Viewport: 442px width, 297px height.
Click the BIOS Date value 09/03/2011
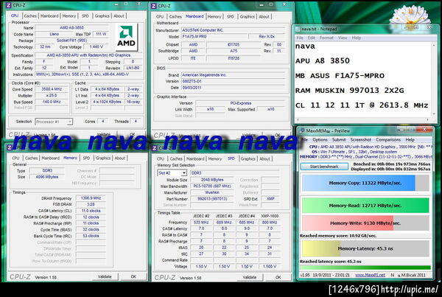pyautogui.click(x=233, y=88)
